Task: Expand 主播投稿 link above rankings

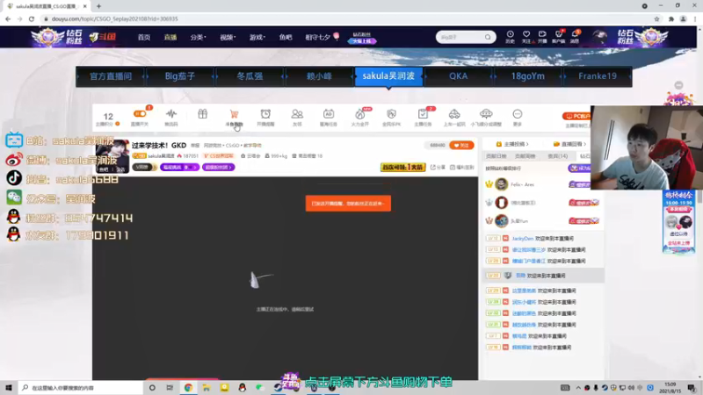Action: click(512, 144)
